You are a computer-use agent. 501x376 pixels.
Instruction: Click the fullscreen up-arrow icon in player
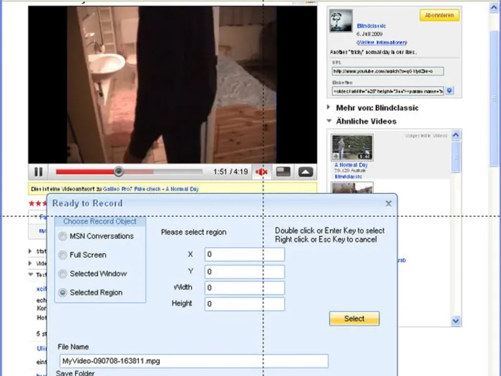(x=306, y=172)
